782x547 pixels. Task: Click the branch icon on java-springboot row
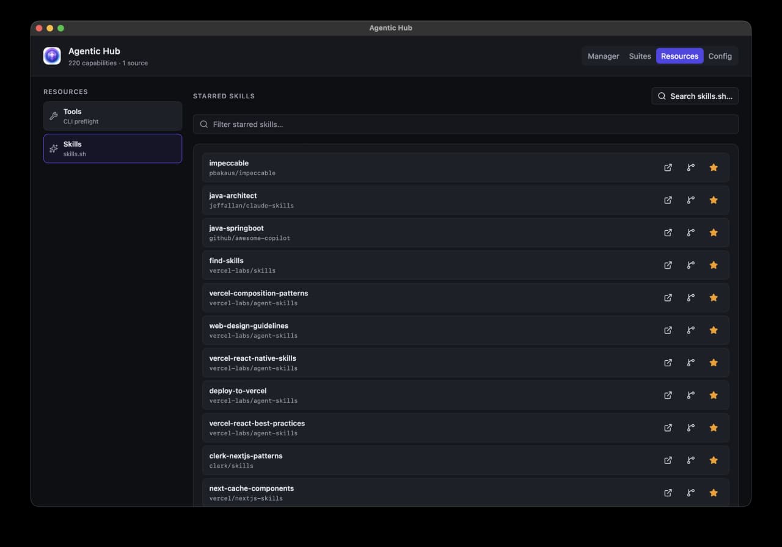tap(691, 233)
